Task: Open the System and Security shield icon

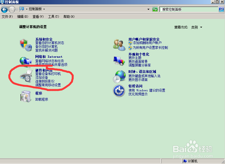Action: pos(26,45)
